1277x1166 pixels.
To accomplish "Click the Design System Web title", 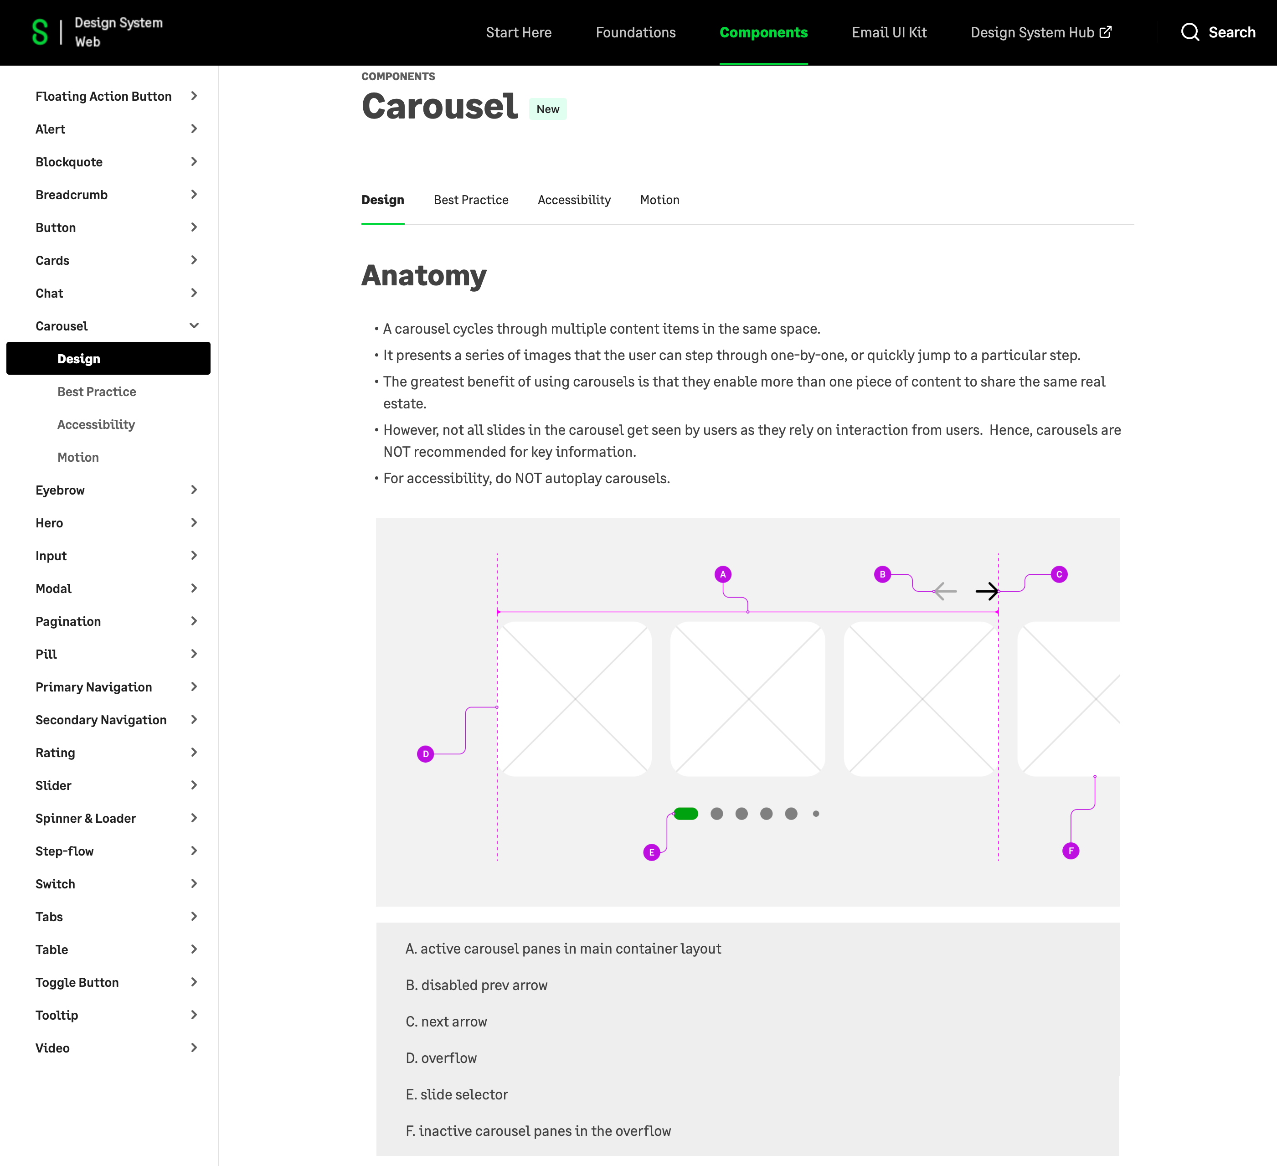I will point(118,32).
